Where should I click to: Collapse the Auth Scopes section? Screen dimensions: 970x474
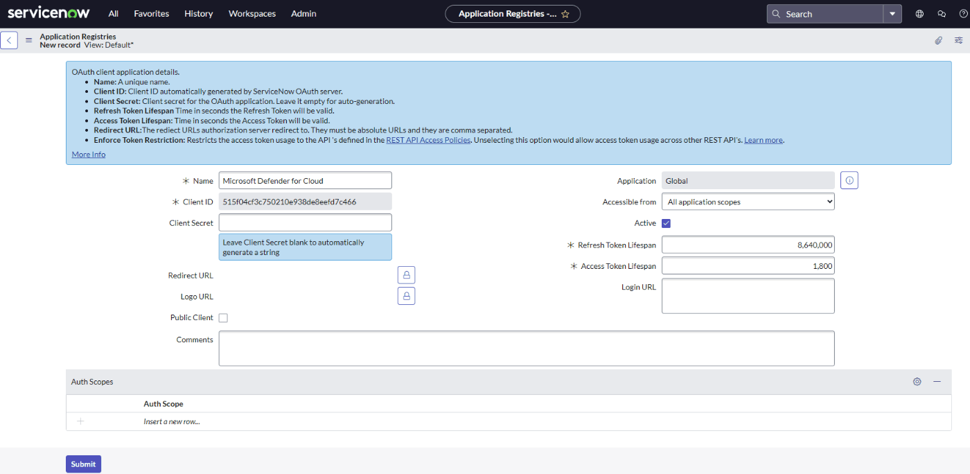pos(937,382)
